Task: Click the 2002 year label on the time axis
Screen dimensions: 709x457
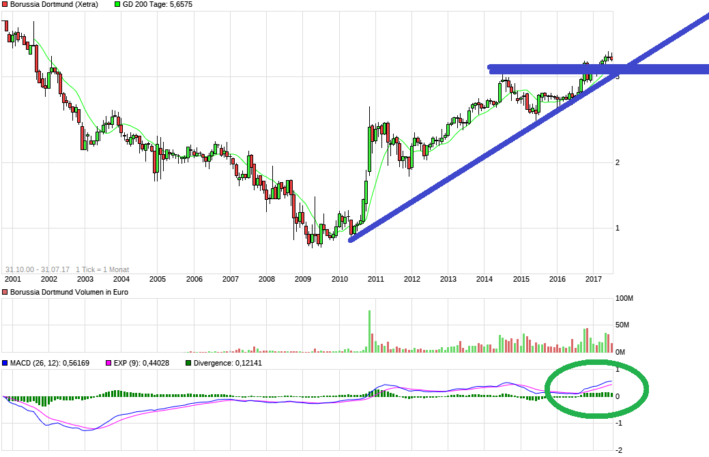Action: pos(49,280)
